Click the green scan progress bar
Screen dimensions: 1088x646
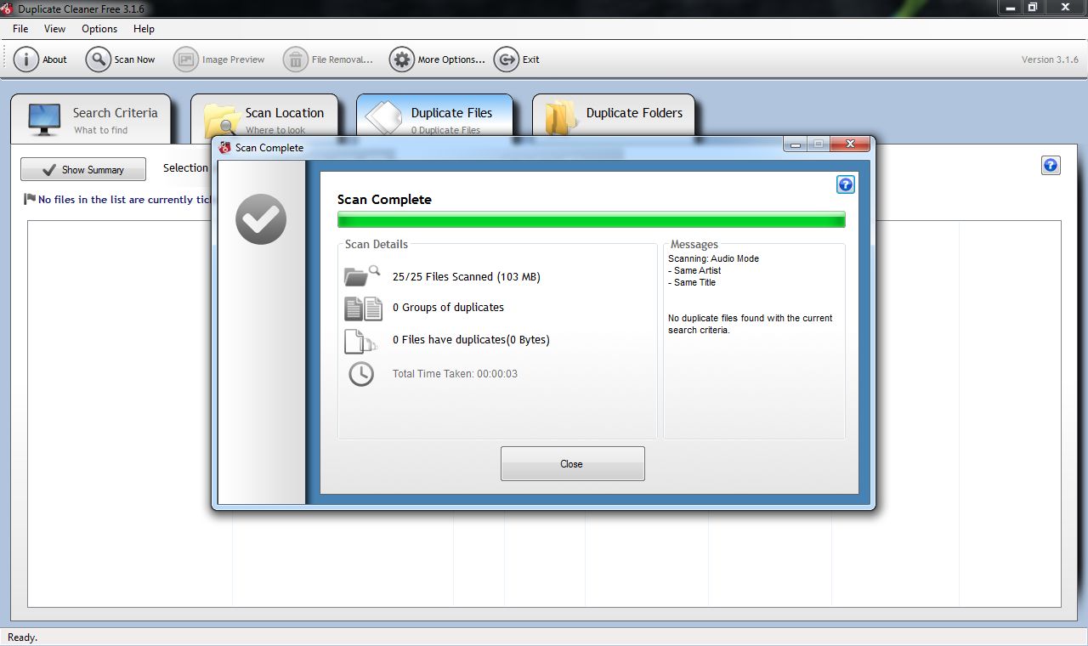tap(592, 219)
